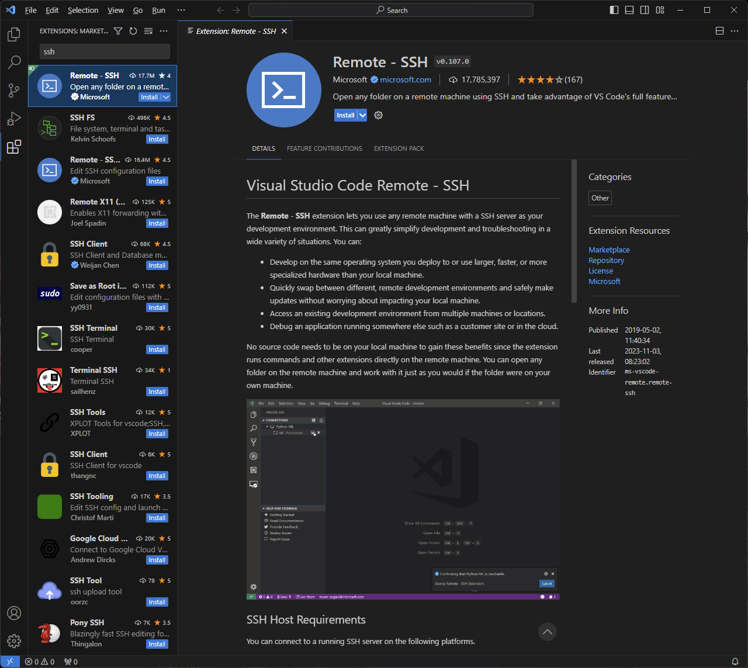Switch to the Extension Pack tab
Viewport: 748px width, 668px height.
click(x=399, y=148)
